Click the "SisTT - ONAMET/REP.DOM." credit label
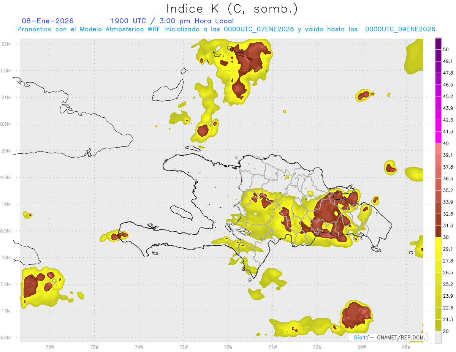Image resolution: width=456 pixels, height=352 pixels. pos(388,337)
